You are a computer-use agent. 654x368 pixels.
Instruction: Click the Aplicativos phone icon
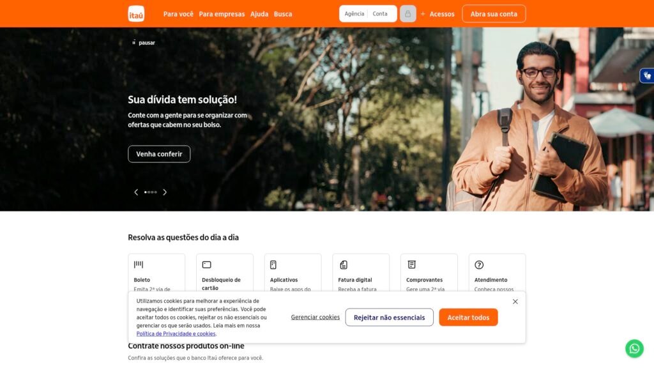[x=273, y=264]
